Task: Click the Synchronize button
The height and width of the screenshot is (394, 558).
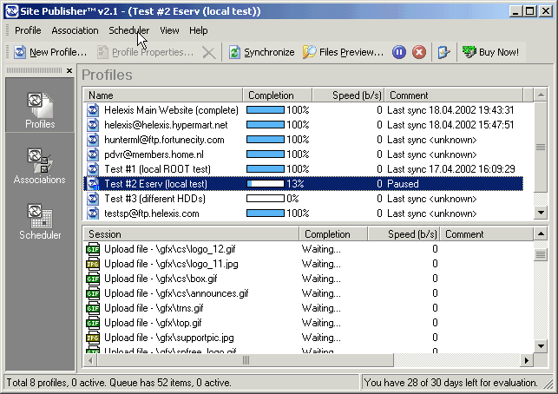Action: 261,52
